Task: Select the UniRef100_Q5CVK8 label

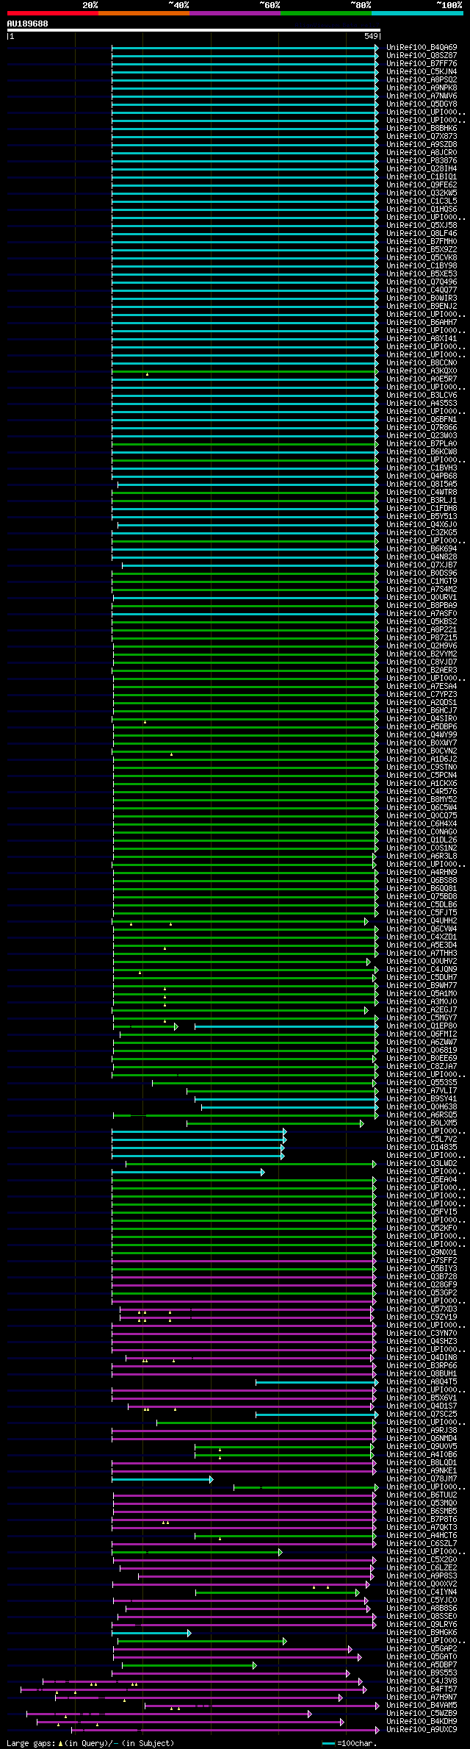Action: click(422, 258)
